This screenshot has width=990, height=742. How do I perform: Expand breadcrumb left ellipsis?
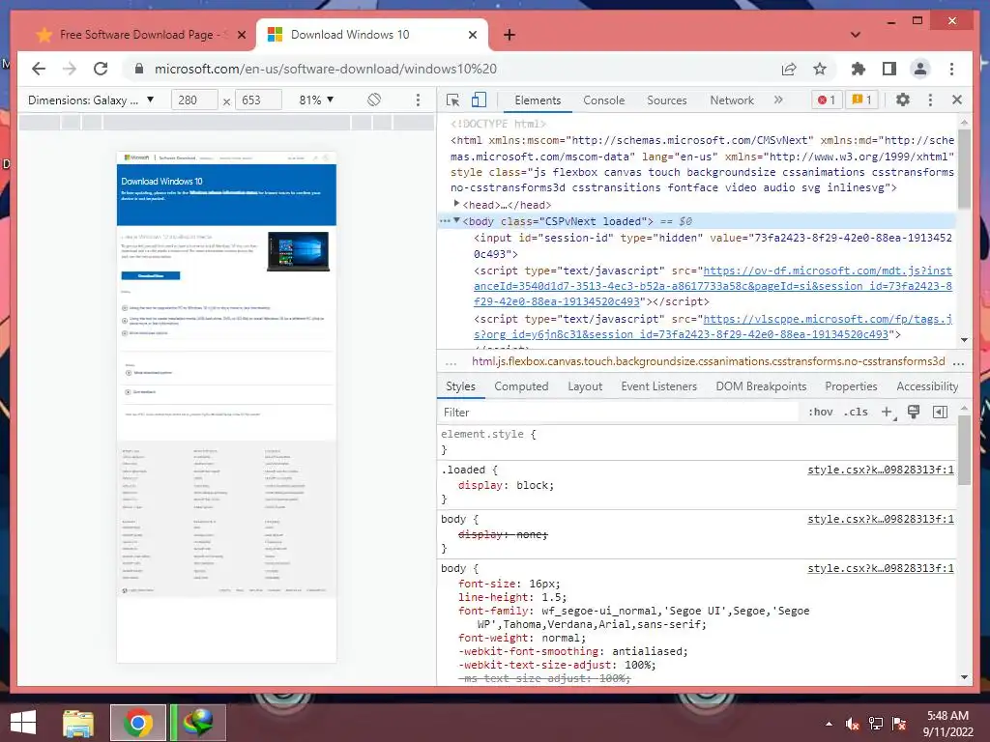click(x=451, y=362)
